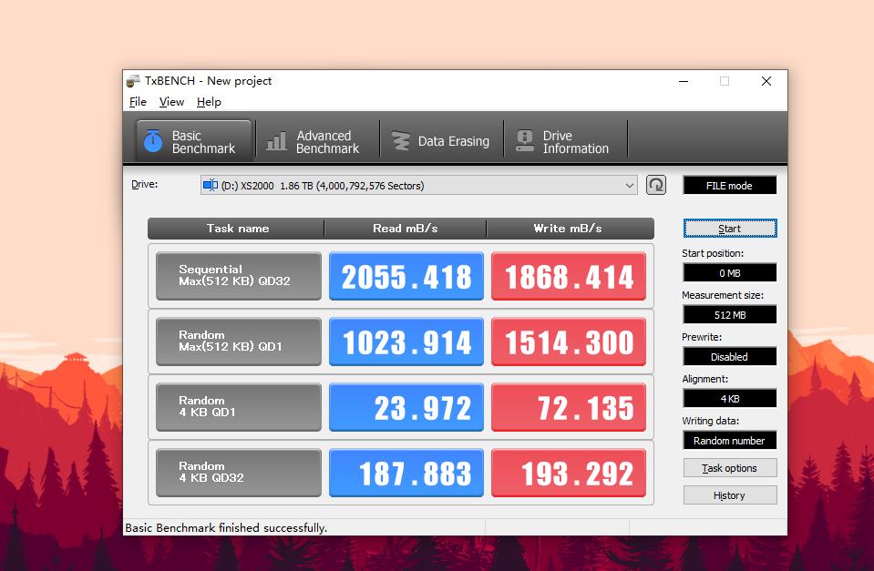Click Random Max(512 KB) QD1 task button

pos(239,342)
